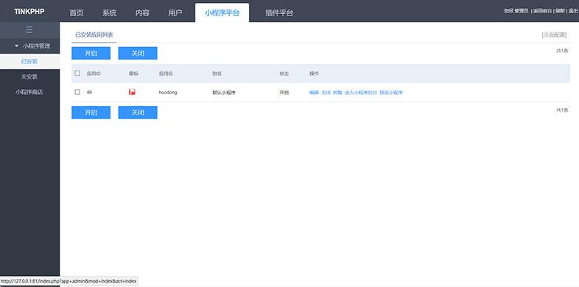The height and width of the screenshot is (287, 579).
Task: Open the 内容 navigation item
Action: click(x=142, y=13)
